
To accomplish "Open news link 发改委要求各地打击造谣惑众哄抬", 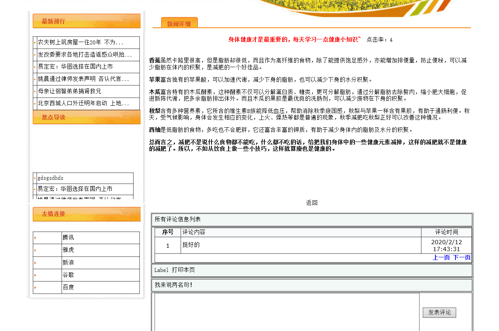I will click(85, 55).
